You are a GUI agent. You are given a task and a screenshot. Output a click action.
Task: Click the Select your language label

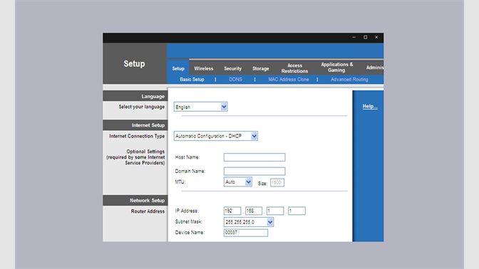coord(141,107)
